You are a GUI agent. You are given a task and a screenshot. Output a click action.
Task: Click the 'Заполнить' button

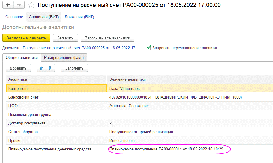click(74, 68)
